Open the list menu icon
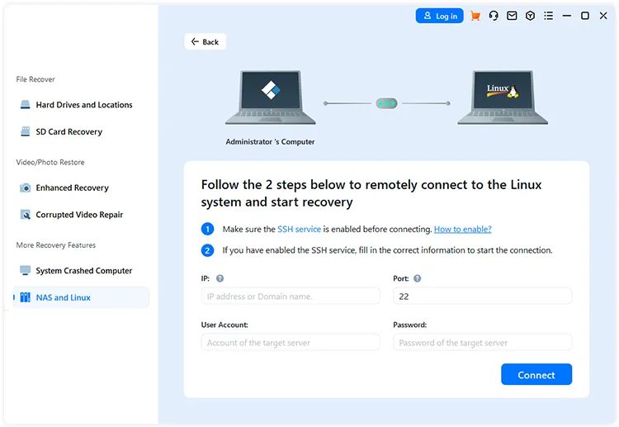The width and height of the screenshot is (619, 427). 548,16
